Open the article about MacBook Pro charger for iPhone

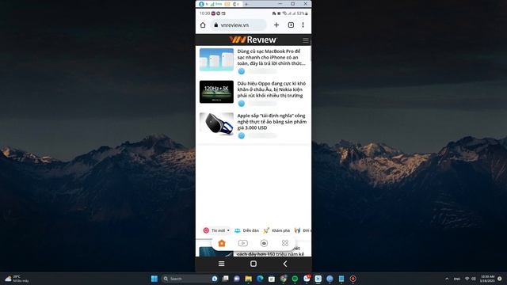click(x=271, y=57)
